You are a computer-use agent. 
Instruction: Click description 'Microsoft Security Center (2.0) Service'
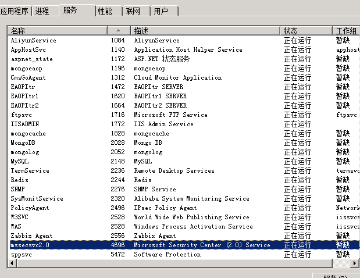coord(202,245)
